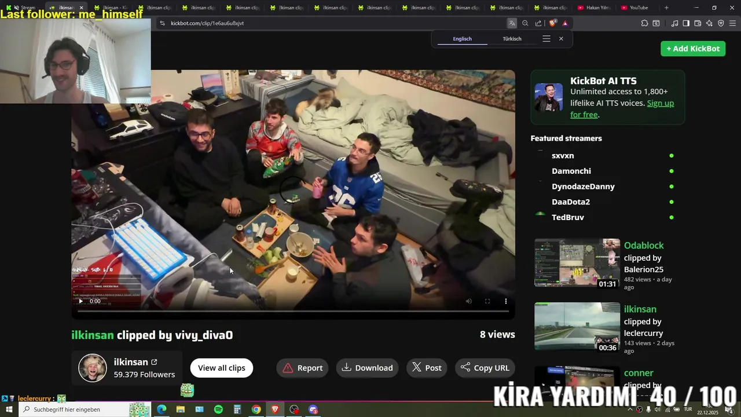The image size is (741, 417).
Task: Click share icon in address bar
Action: tap(538, 23)
